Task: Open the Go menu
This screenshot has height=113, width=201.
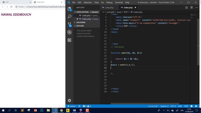Action: coord(102,2)
